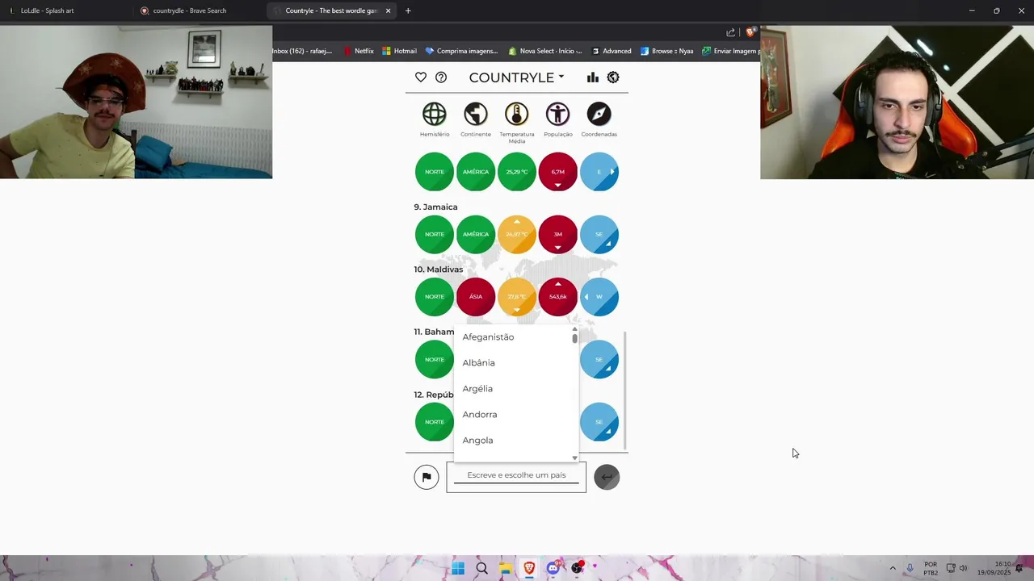This screenshot has height=581, width=1034.
Task: Click the OBS taskbar icon
Action: (577, 568)
